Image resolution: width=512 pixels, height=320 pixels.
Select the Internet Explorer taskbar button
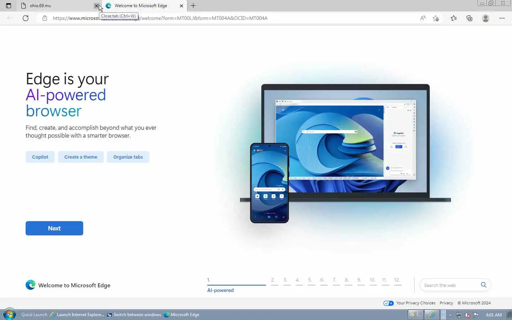pos(432,315)
